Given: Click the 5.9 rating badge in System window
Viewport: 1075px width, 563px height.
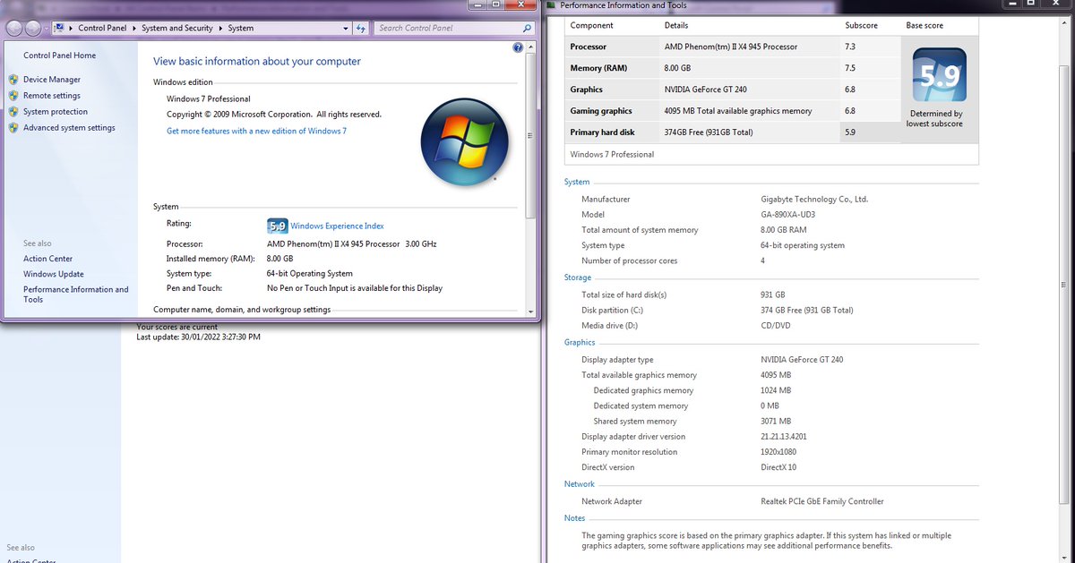Looking at the screenshot, I should point(277,226).
